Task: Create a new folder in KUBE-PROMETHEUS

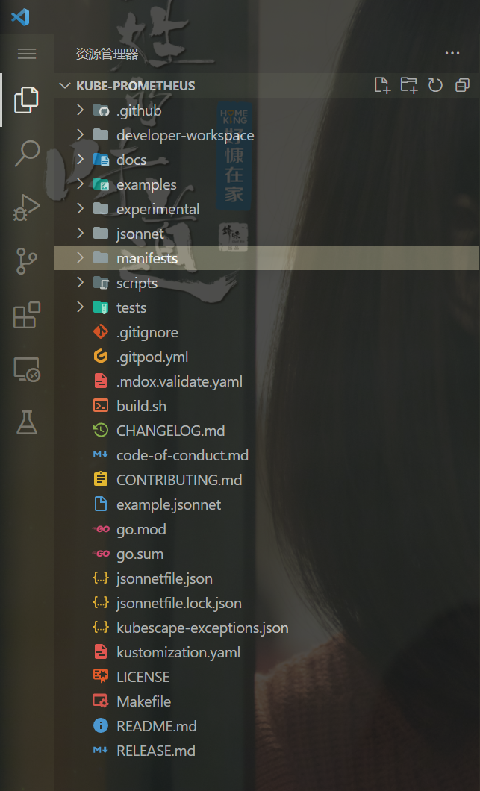Action: pos(409,85)
